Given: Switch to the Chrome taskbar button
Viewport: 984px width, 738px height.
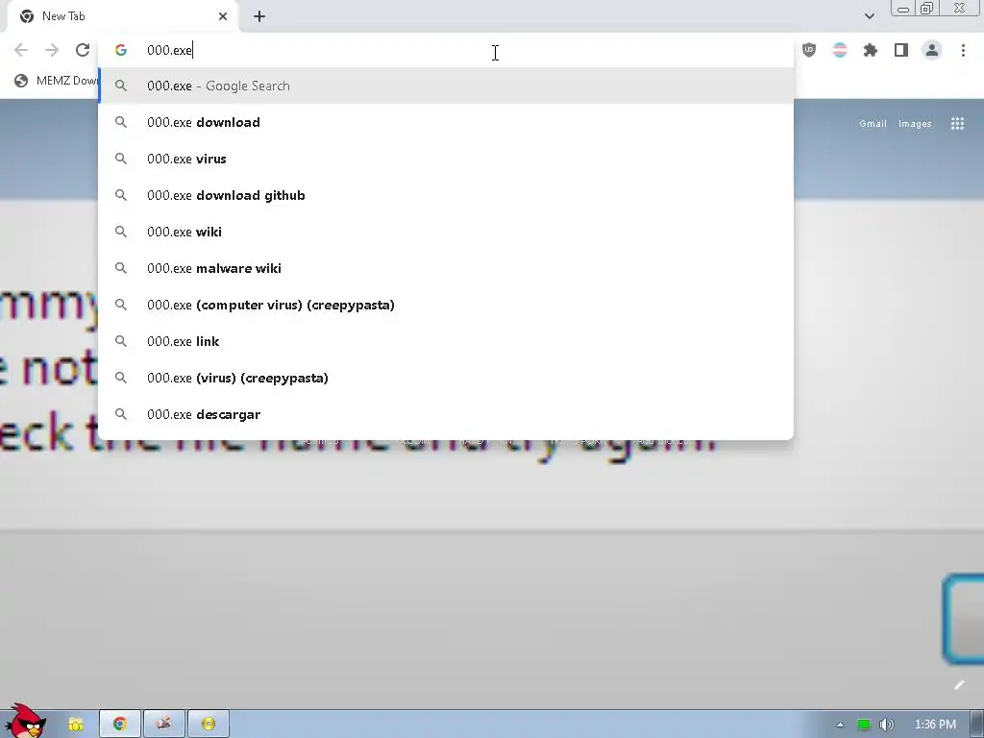Looking at the screenshot, I should pyautogui.click(x=120, y=725).
